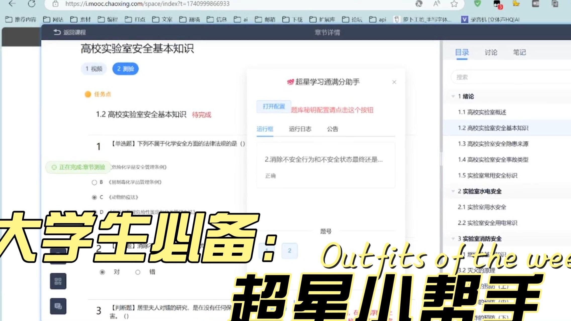Open the 下载 bookmark folder
This screenshot has height=321, width=571.
(292, 19)
